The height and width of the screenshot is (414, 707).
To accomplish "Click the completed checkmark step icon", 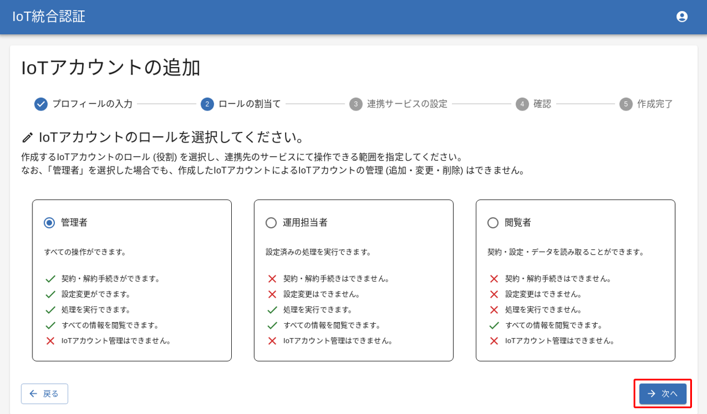I will 41,104.
